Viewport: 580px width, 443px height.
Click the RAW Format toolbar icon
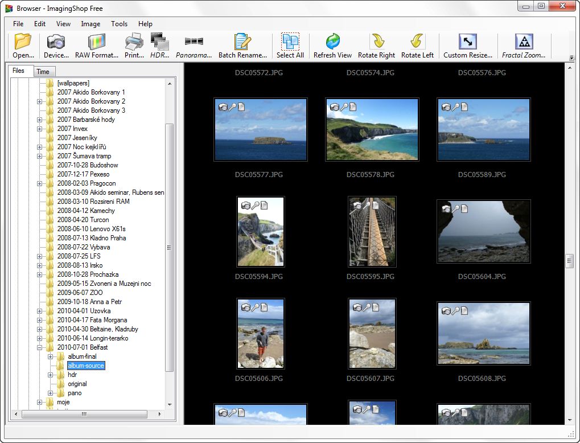pos(97,46)
